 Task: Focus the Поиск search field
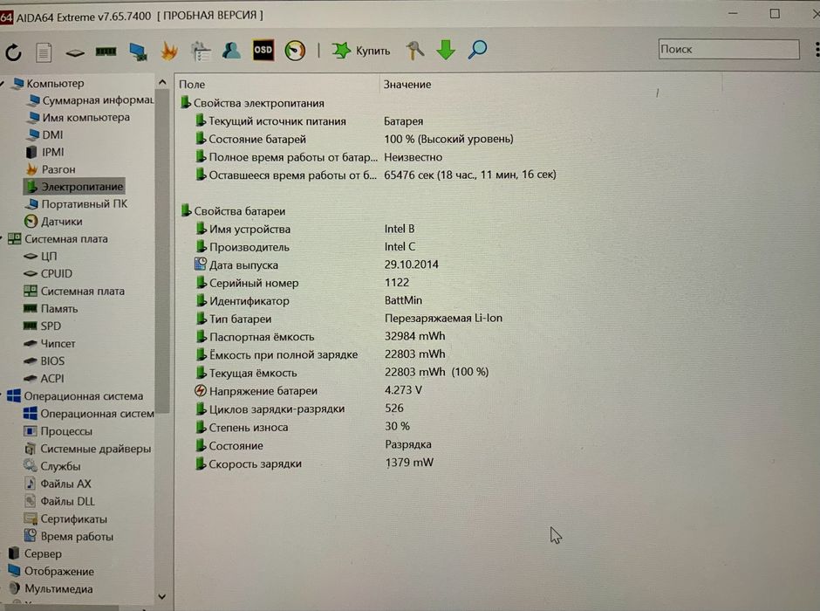pos(728,49)
